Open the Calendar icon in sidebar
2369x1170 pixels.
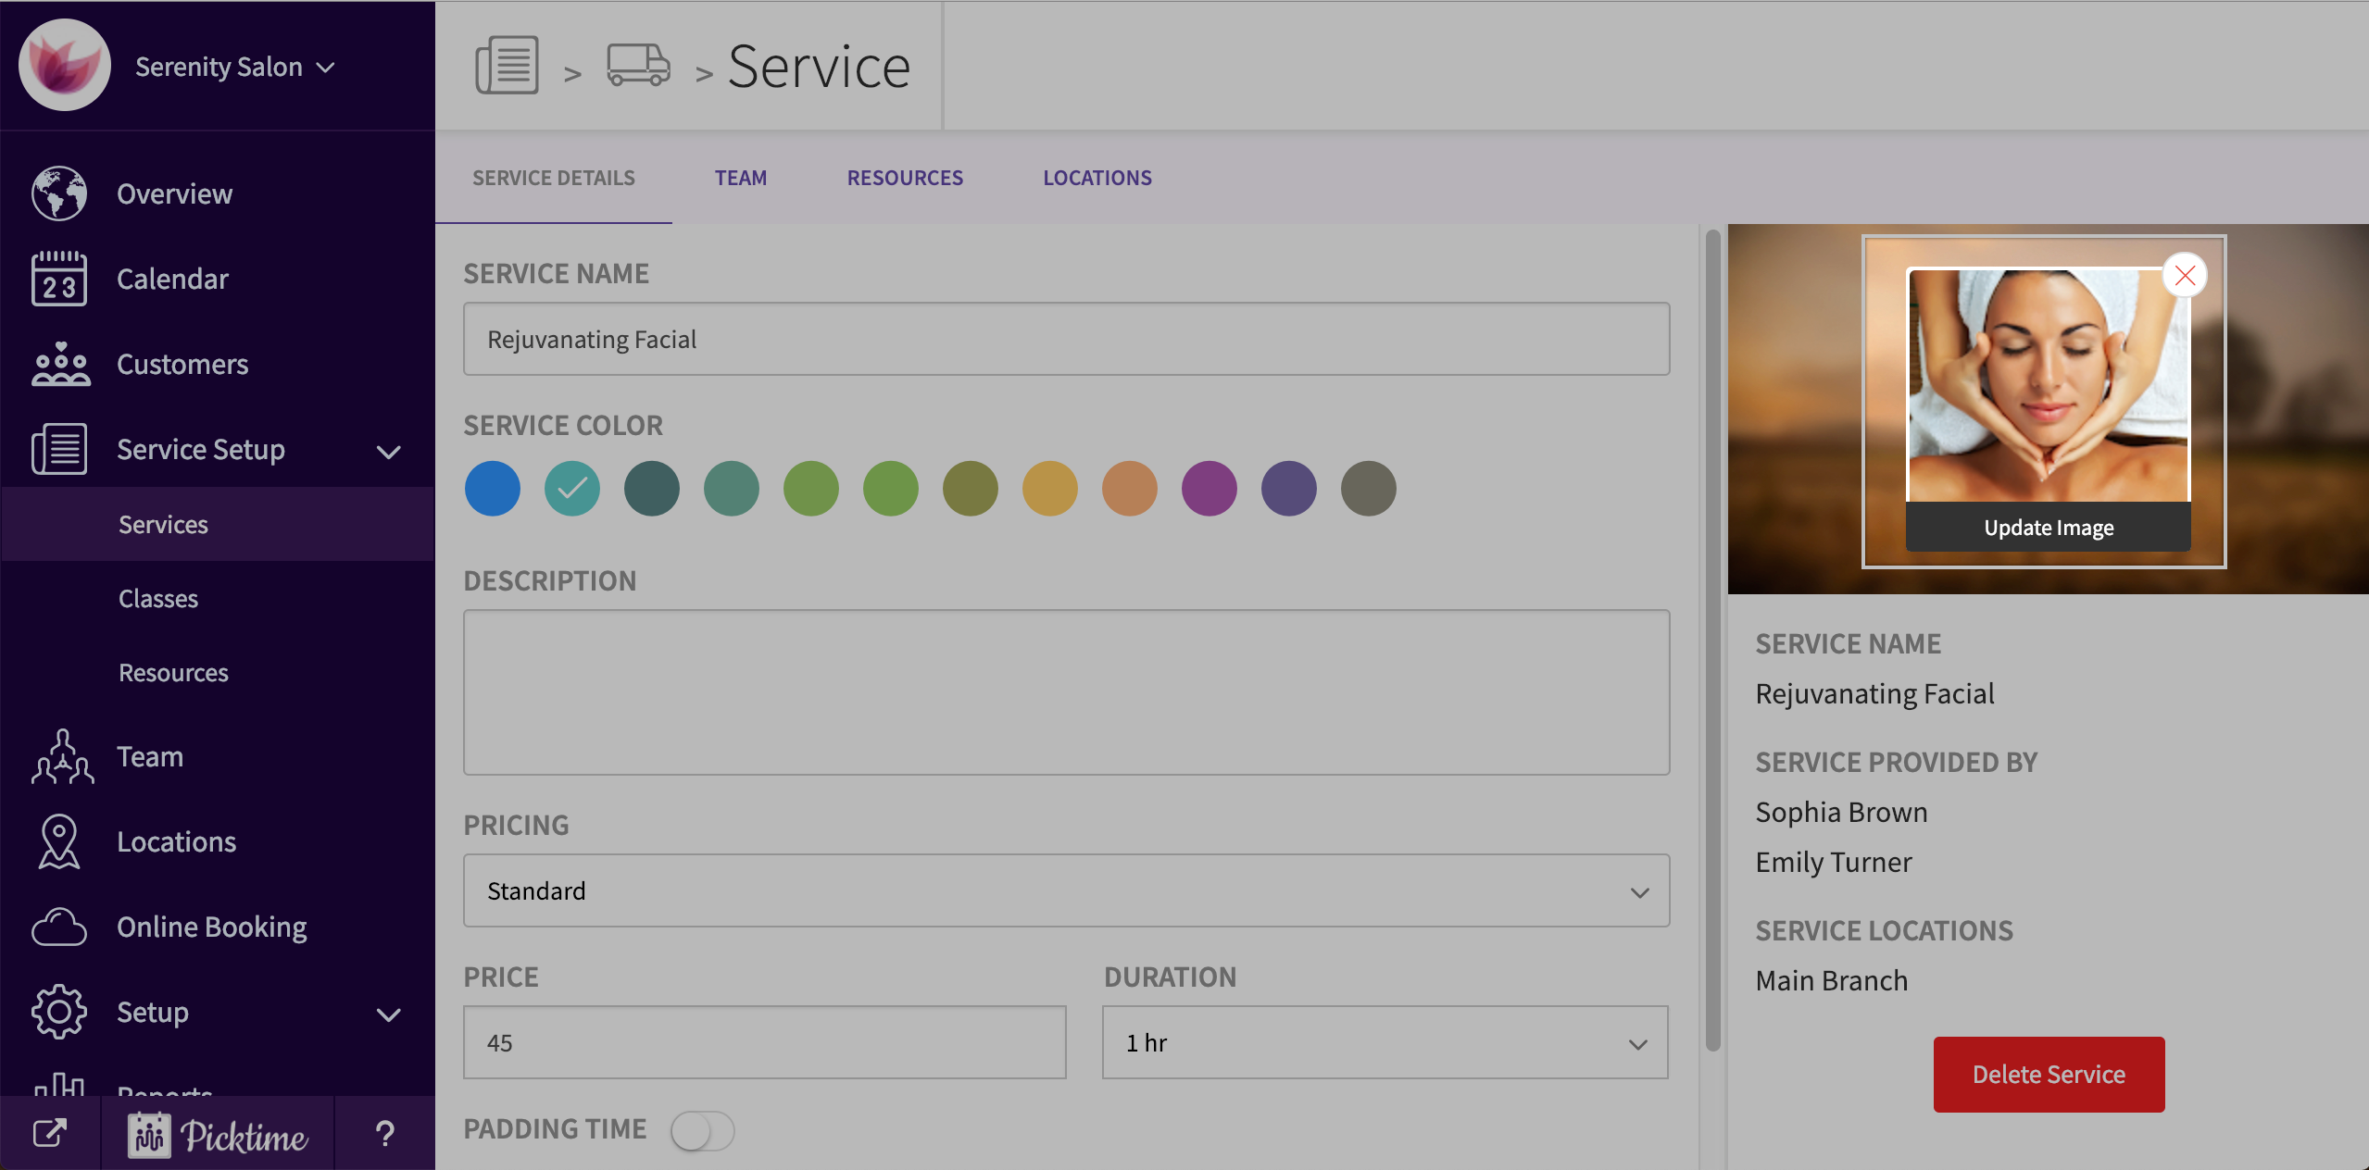(x=59, y=279)
